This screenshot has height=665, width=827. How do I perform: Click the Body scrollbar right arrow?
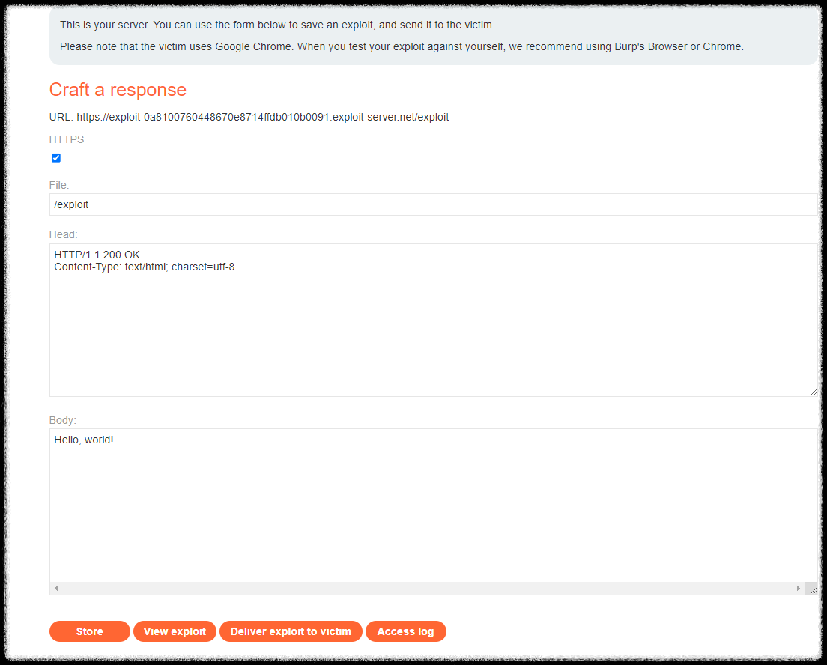[x=798, y=588]
